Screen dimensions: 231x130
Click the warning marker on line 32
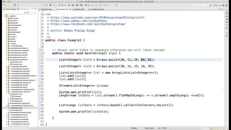click(x=39, y=86)
